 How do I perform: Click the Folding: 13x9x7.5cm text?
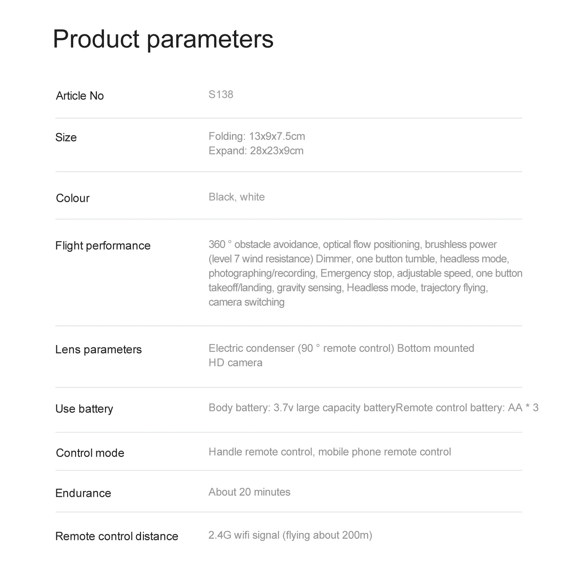pos(257,136)
